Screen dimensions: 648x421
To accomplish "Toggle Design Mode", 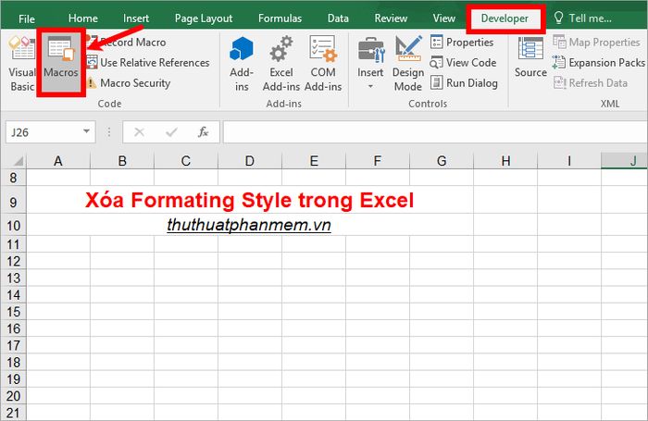I will pyautogui.click(x=408, y=64).
